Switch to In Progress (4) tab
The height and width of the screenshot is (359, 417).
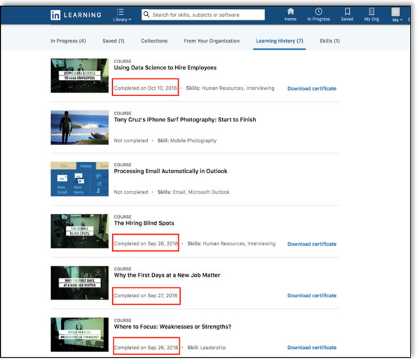[68, 41]
